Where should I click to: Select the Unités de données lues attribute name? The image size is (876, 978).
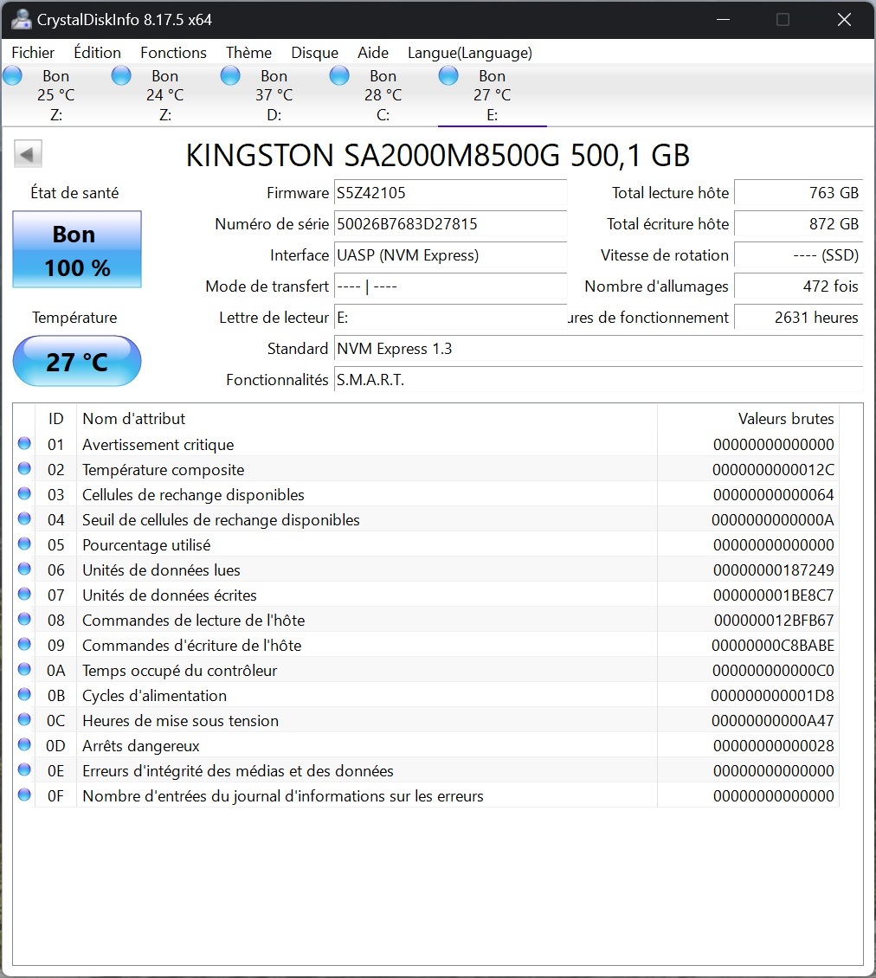[x=161, y=570]
